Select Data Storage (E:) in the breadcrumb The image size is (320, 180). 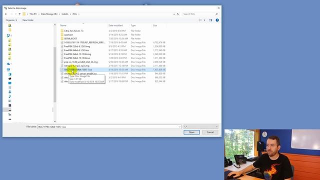(49, 14)
